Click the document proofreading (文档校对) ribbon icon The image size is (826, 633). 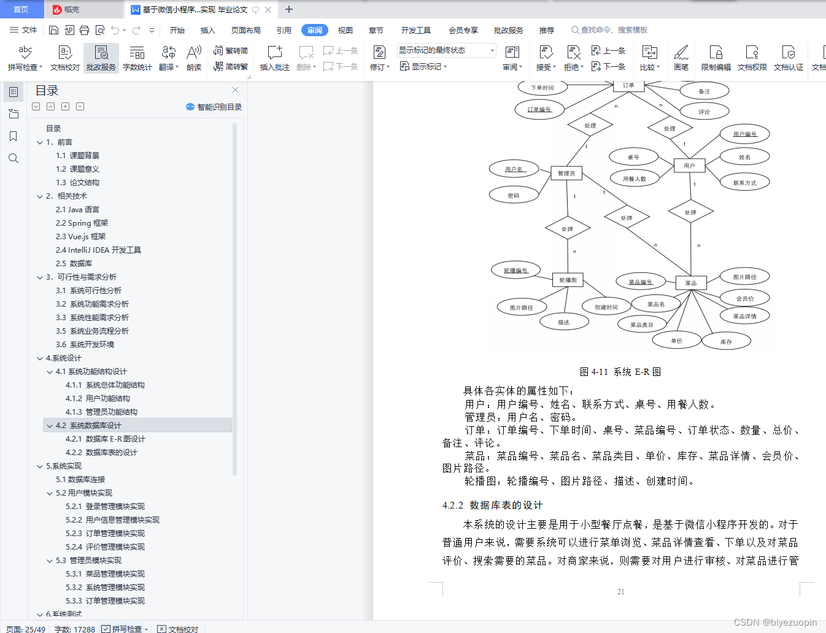coord(65,58)
